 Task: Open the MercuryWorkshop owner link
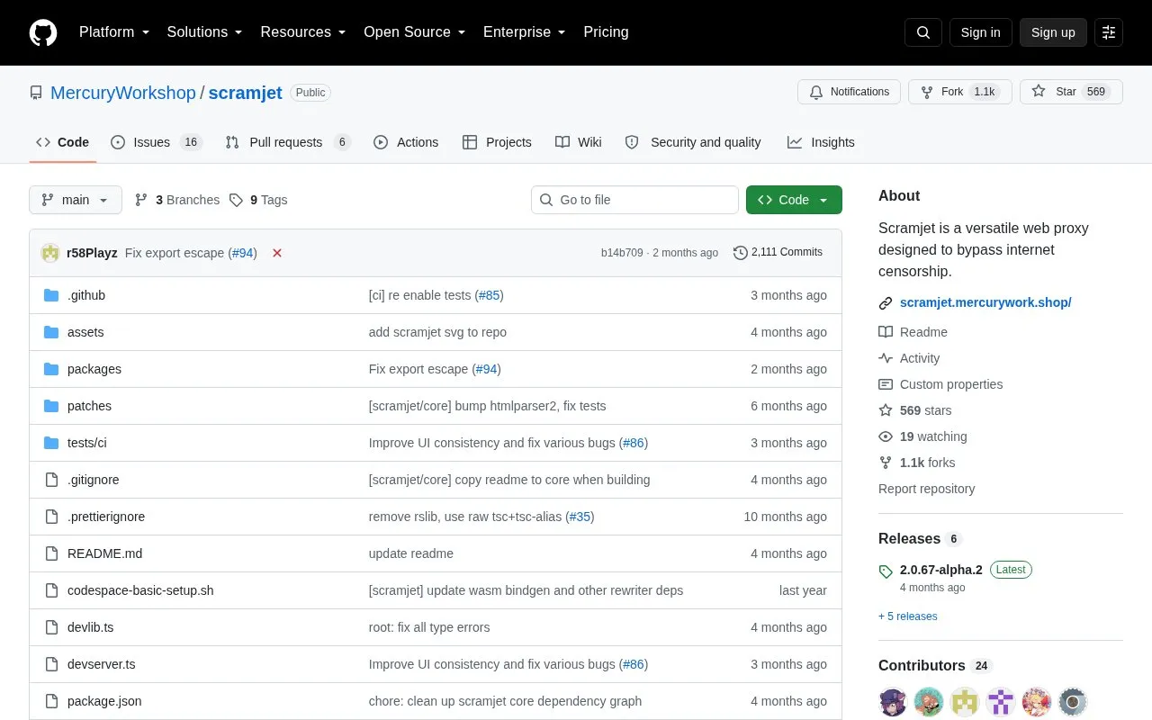(x=123, y=93)
